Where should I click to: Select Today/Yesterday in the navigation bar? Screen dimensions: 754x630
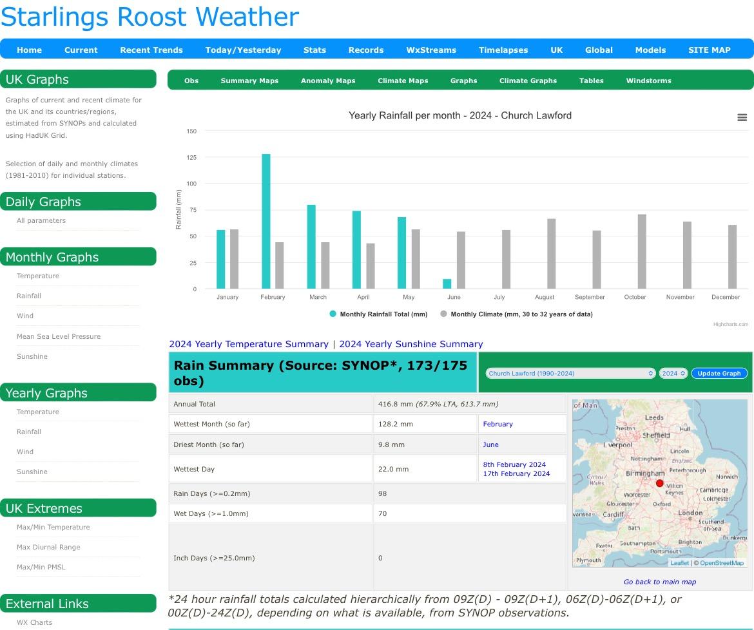coord(243,50)
